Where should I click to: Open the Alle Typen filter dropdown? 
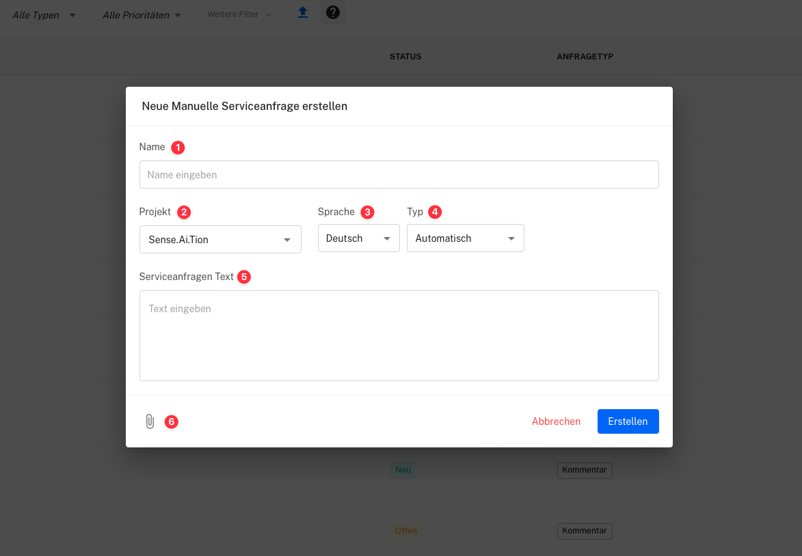point(44,15)
